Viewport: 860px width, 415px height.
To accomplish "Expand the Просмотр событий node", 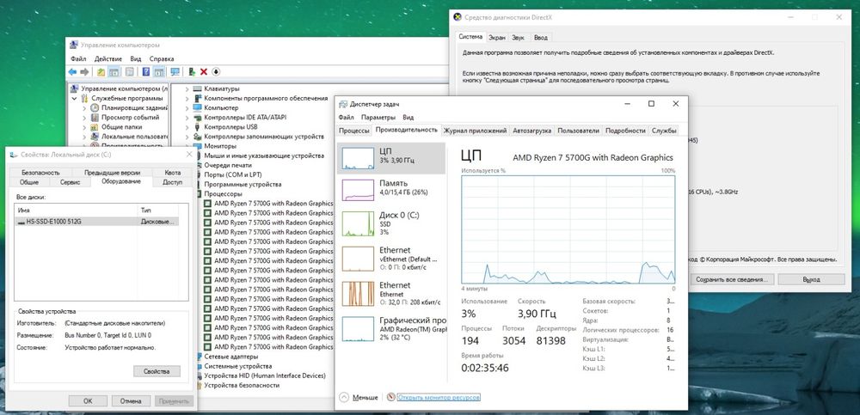I will [x=84, y=118].
